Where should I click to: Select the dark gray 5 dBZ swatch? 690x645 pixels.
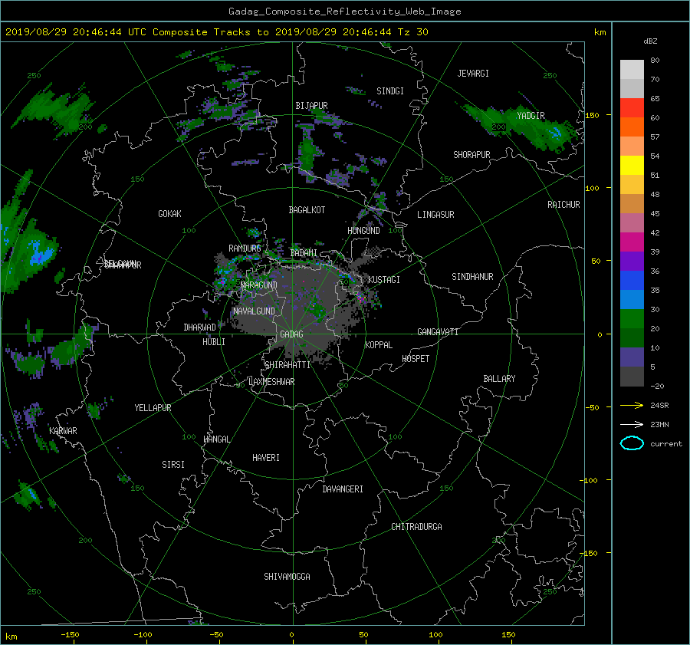point(632,377)
